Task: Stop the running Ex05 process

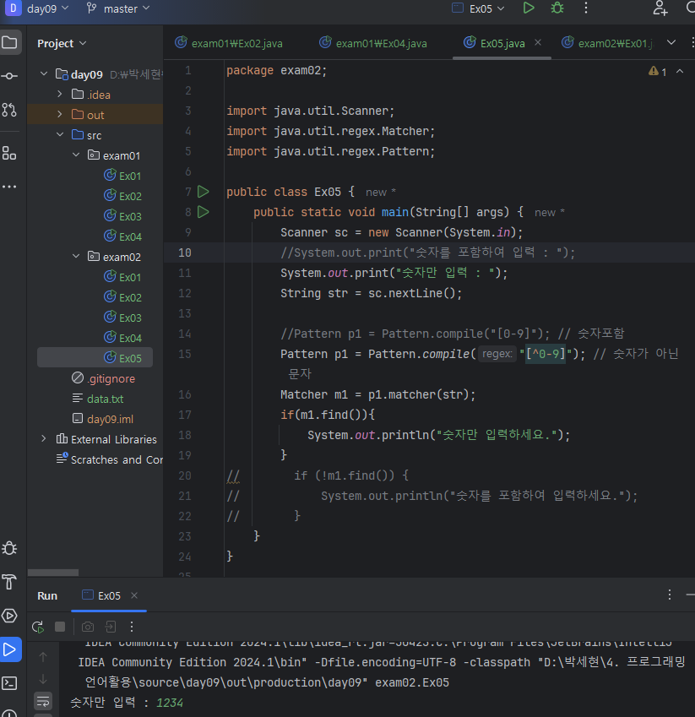Action: [x=60, y=627]
